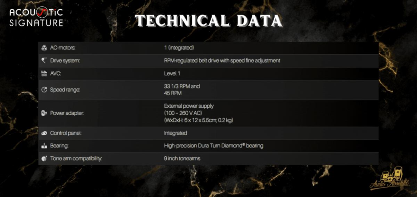417x197 pixels.
Task: Click the RPM-regulated belt drive description
Action: tap(222, 61)
